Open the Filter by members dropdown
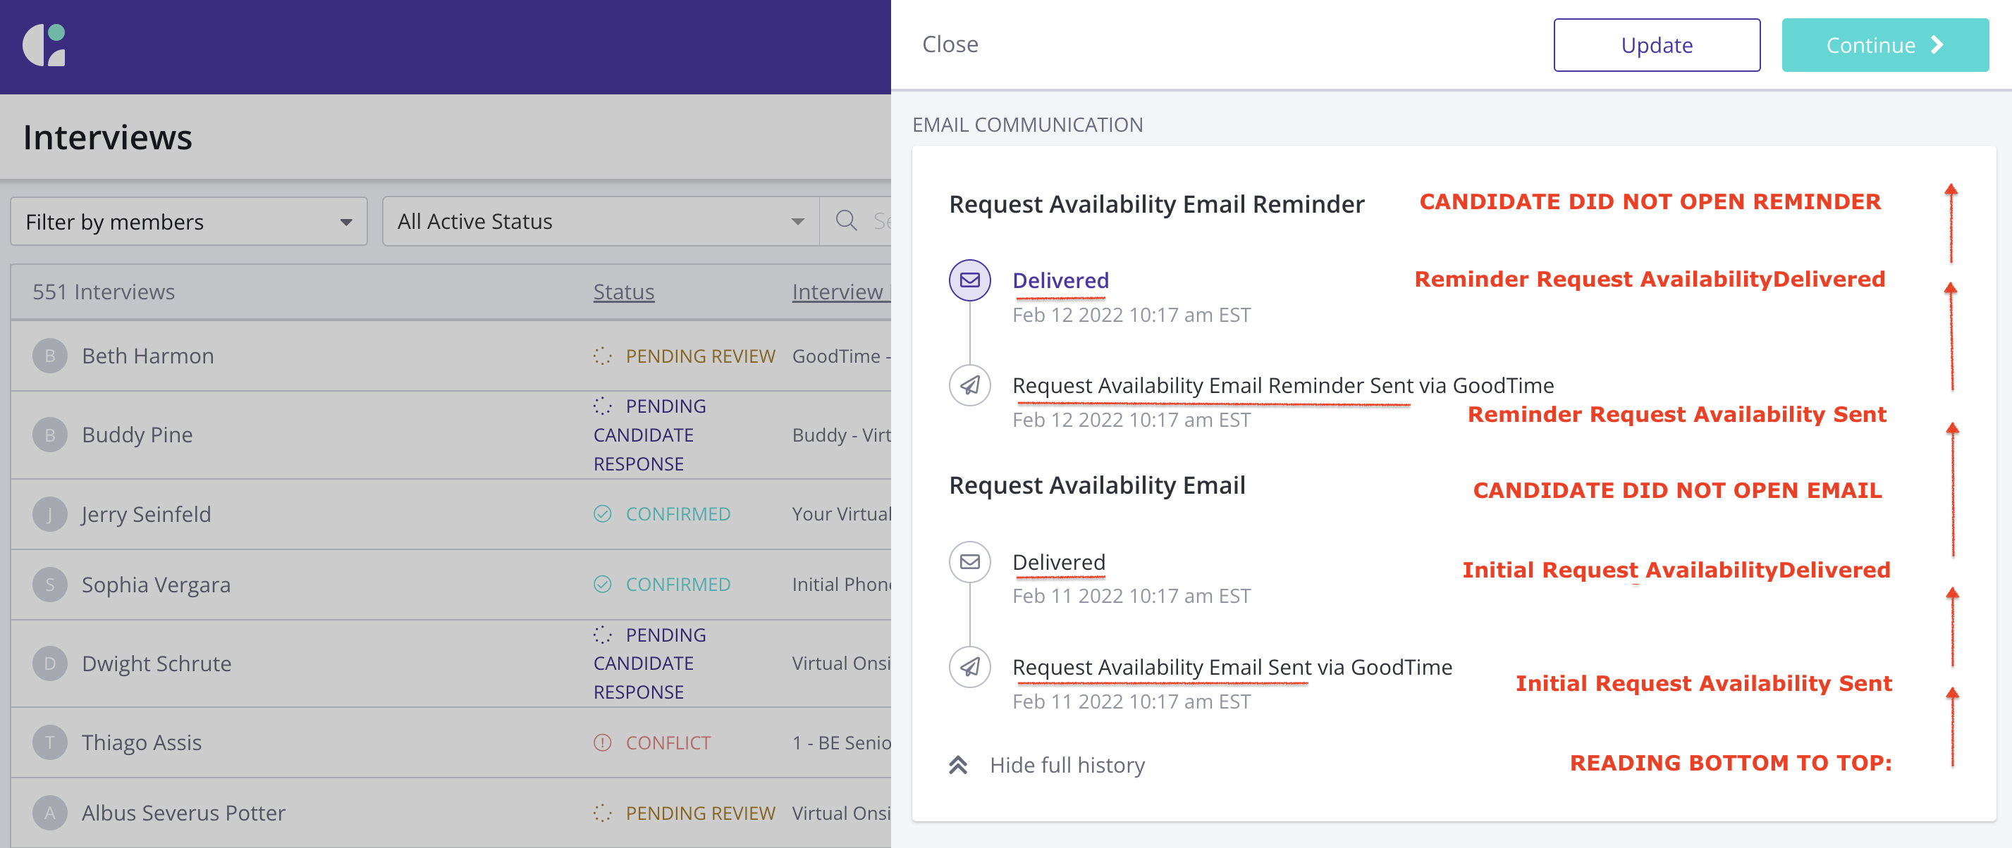This screenshot has height=848, width=2012. click(x=188, y=222)
